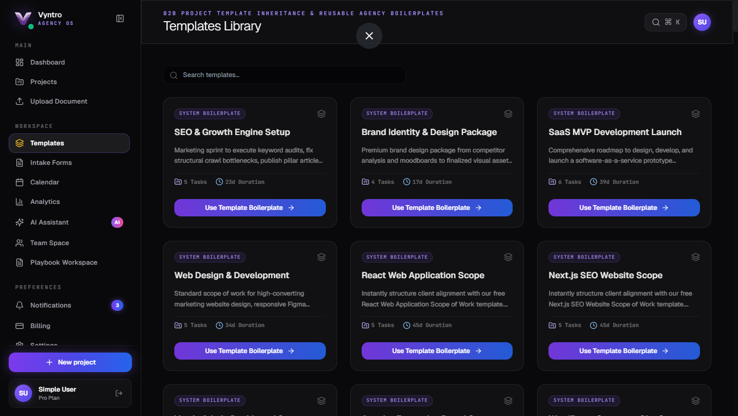
Task: Open Notifications badge showing 3
Action: pos(117,305)
